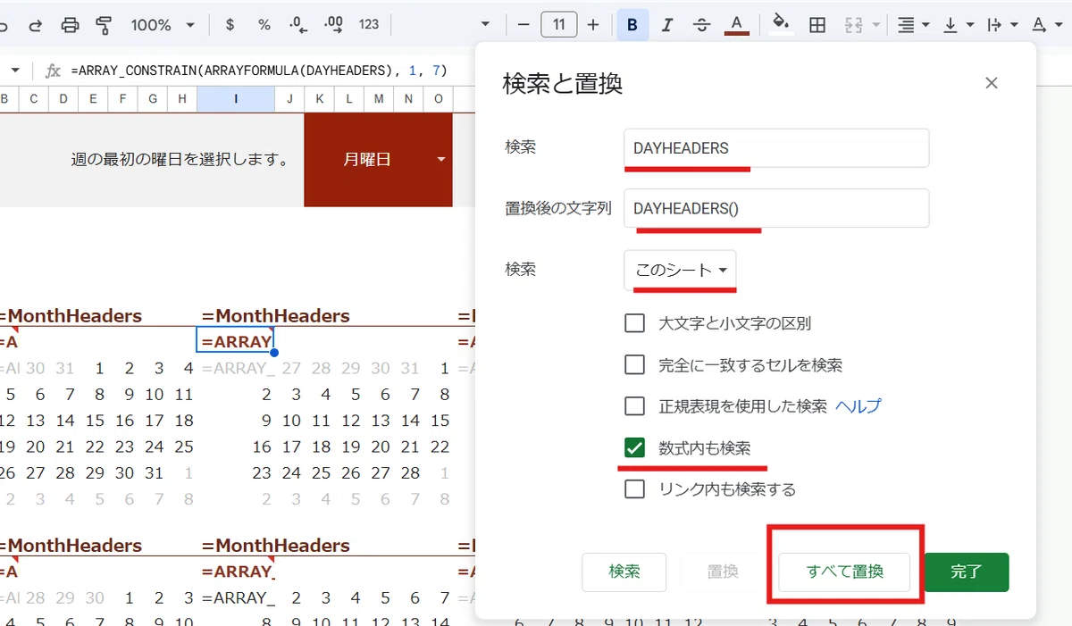Open the text rotation dropdown
Image resolution: width=1072 pixels, height=626 pixels.
click(1046, 25)
